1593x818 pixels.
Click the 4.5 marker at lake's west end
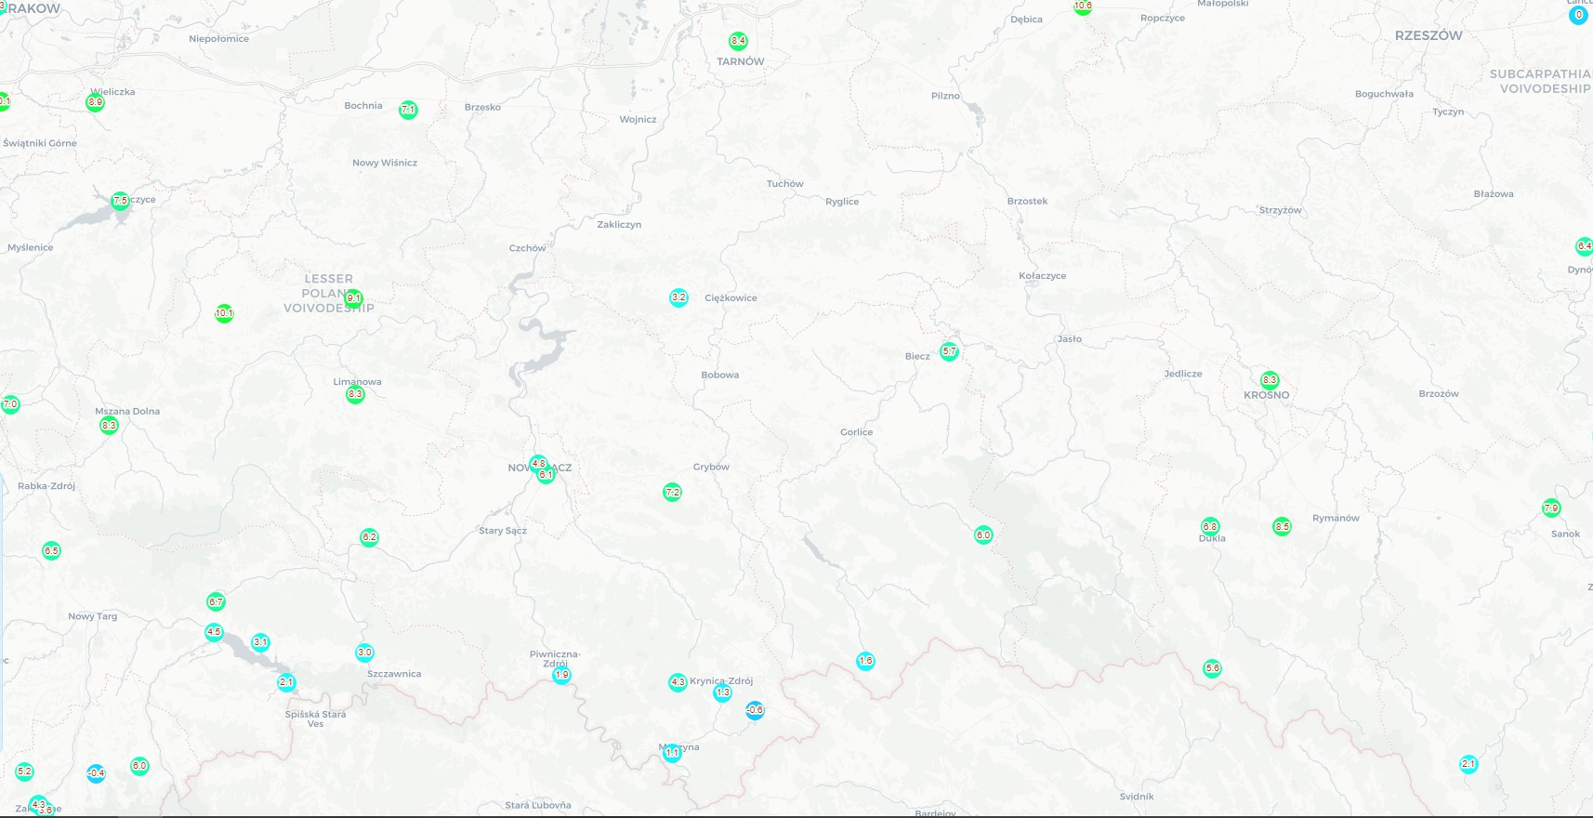pos(214,633)
